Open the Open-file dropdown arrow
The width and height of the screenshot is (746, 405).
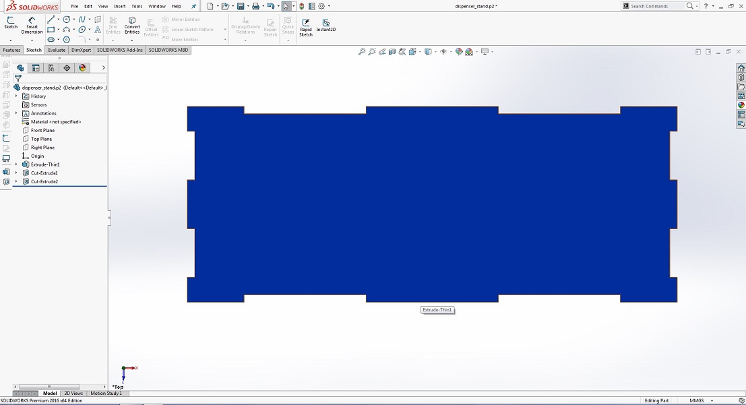232,6
